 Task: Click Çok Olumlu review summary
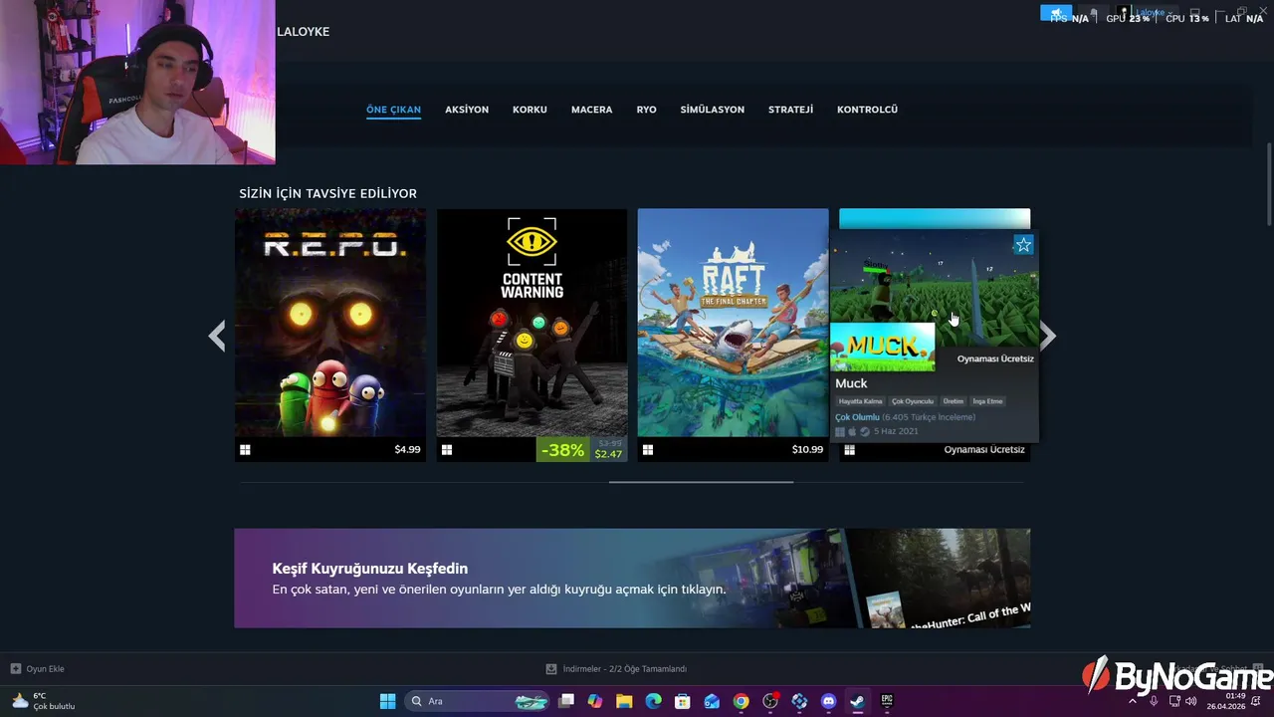coord(857,417)
